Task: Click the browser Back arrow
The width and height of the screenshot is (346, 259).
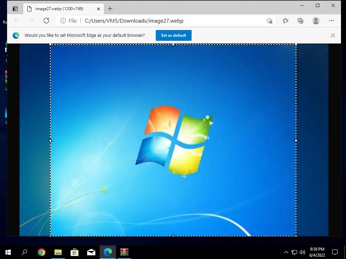Action: pyautogui.click(x=17, y=21)
